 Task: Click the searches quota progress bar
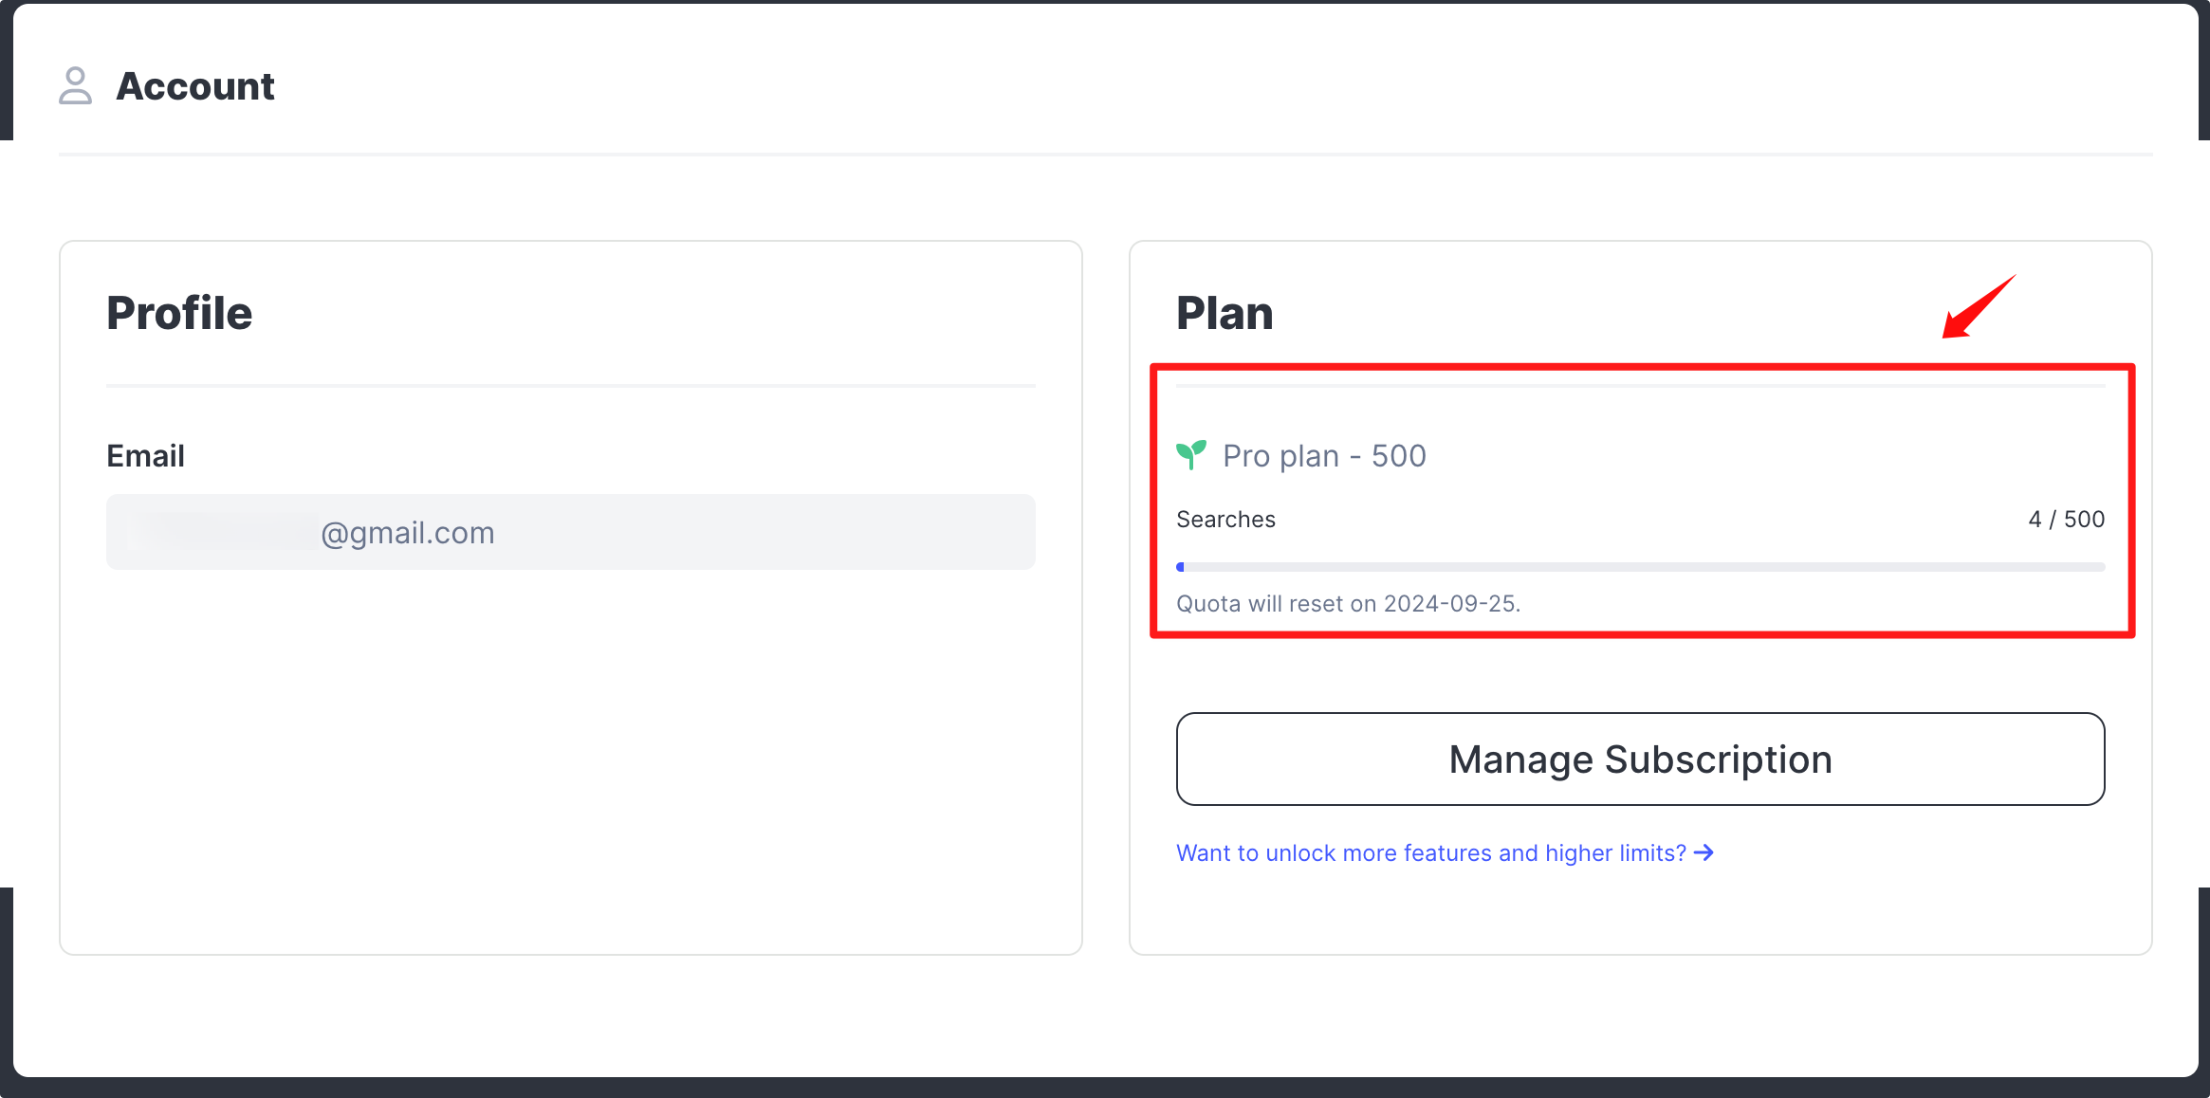(x=1640, y=567)
